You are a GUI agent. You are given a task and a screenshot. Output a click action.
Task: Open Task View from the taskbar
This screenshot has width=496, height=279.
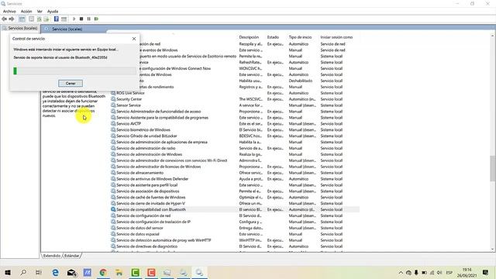coord(38,272)
